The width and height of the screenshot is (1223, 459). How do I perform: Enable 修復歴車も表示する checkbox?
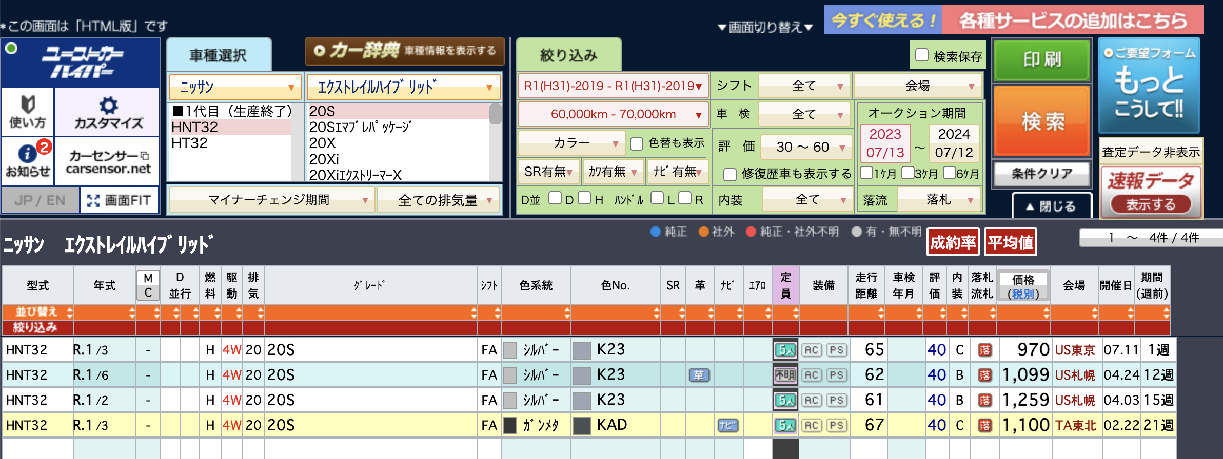click(x=730, y=174)
